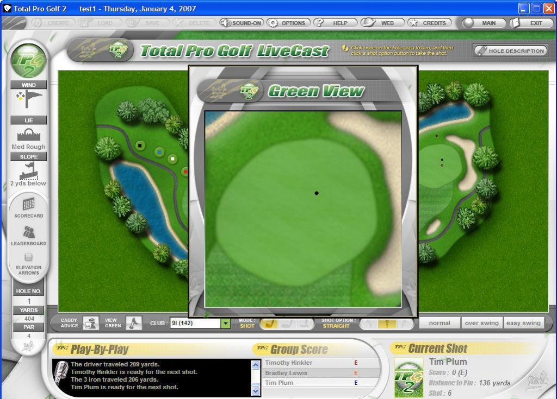Click 'The 3 iron traveled 206 yards.' line
Screen dimensions: 557x399
[114, 379]
